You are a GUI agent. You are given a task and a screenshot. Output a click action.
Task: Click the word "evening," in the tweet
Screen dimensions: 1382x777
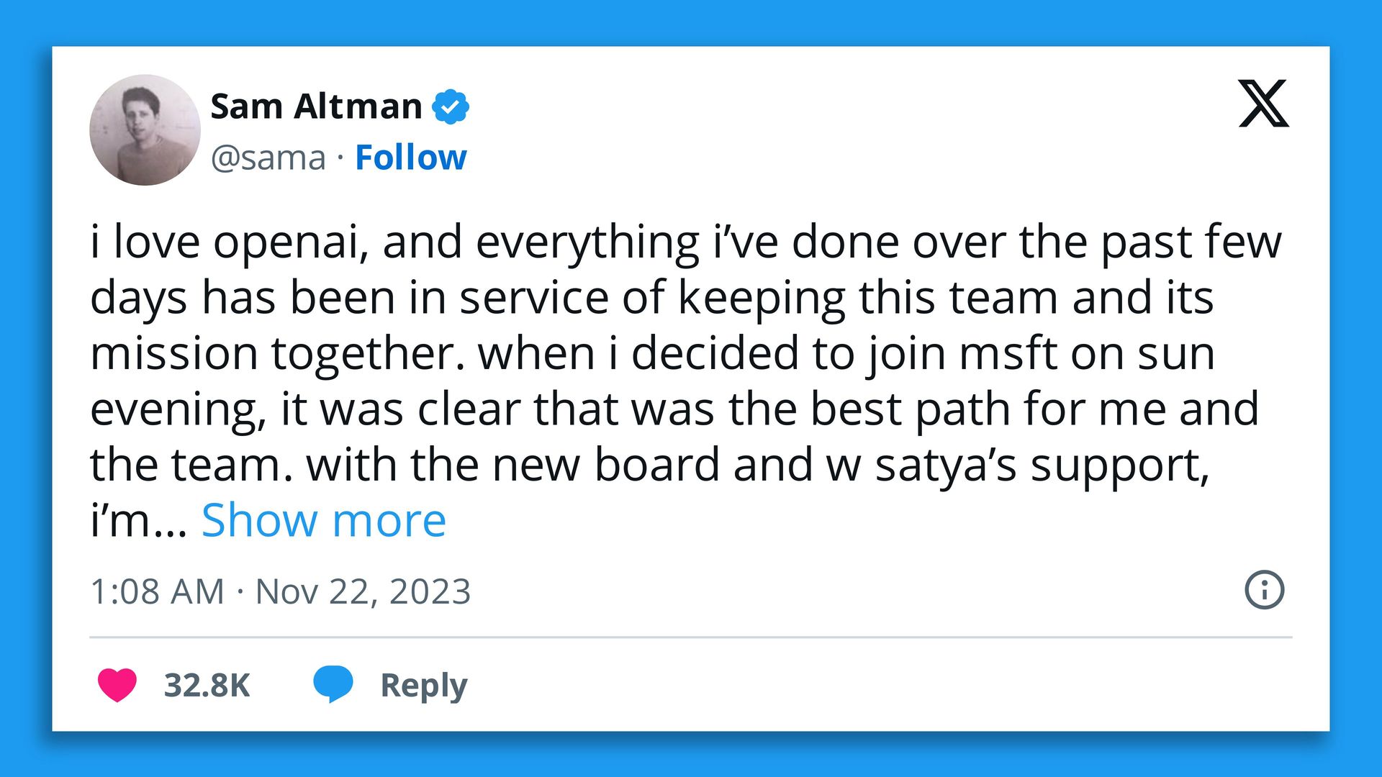pyautogui.click(x=177, y=409)
